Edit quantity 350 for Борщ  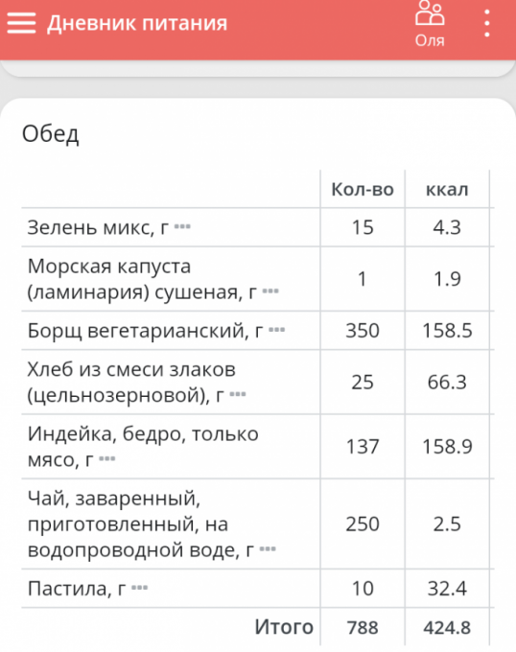click(363, 331)
